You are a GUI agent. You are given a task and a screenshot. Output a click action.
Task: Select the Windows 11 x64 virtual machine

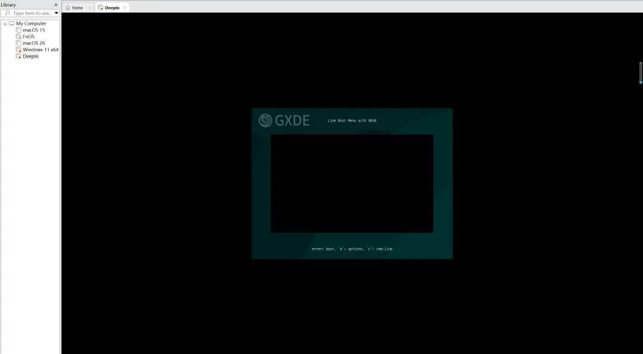[40, 49]
